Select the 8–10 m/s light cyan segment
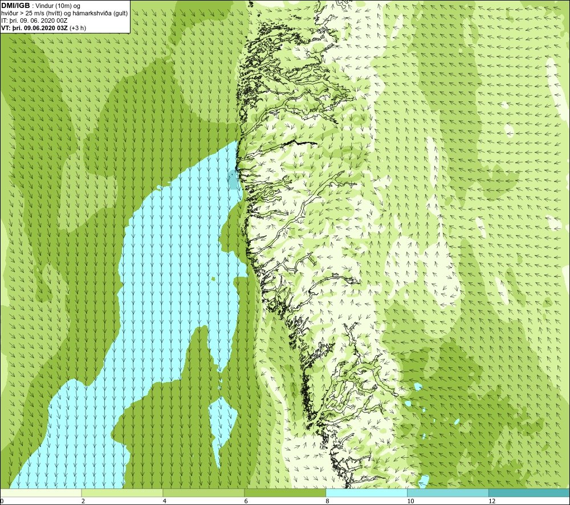Screen dimensions: 570x505 pyautogui.click(x=367, y=493)
